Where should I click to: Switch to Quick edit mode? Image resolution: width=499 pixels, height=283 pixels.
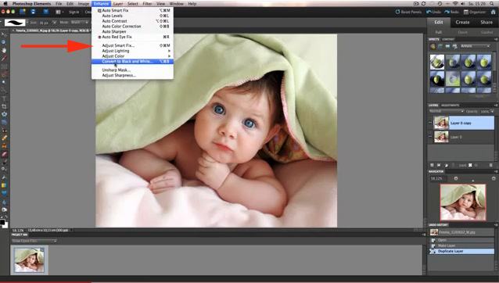point(462,32)
